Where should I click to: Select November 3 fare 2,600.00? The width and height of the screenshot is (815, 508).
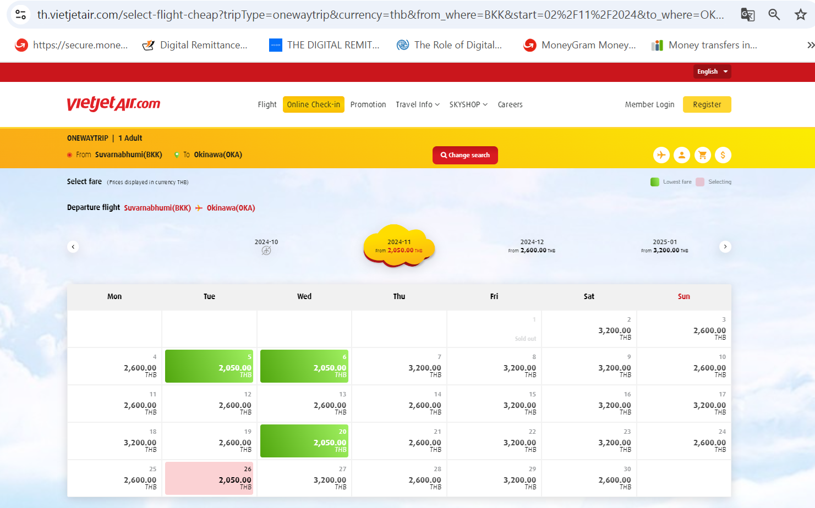pyautogui.click(x=684, y=329)
